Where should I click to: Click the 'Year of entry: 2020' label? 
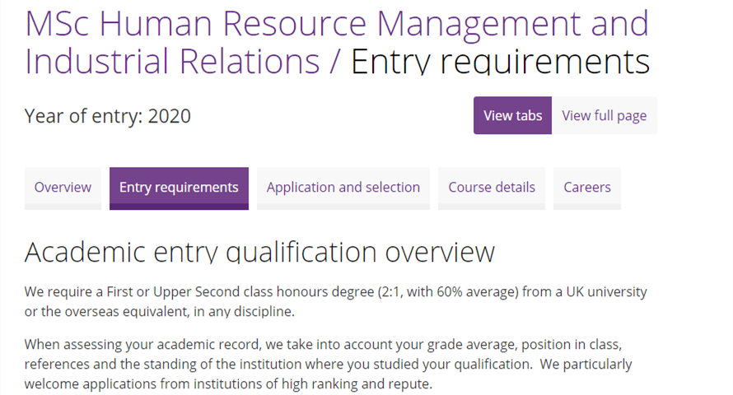coord(108,116)
